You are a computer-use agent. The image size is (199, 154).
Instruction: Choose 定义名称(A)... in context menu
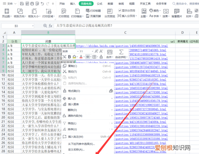pyautogui.click(x=88, y=150)
